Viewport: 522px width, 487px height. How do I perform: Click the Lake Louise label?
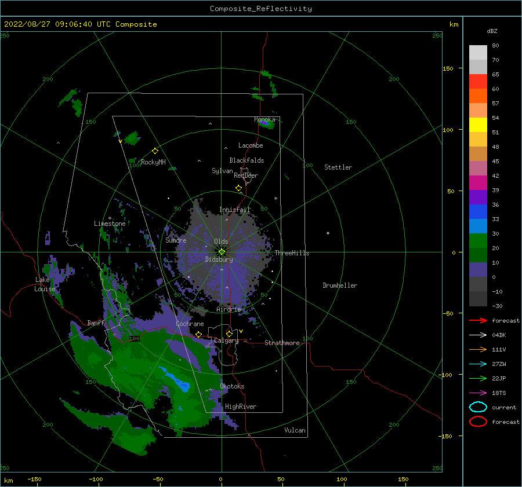[x=45, y=284]
